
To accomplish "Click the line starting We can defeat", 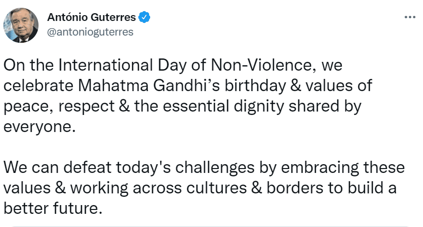I will pyautogui.click(x=204, y=168).
